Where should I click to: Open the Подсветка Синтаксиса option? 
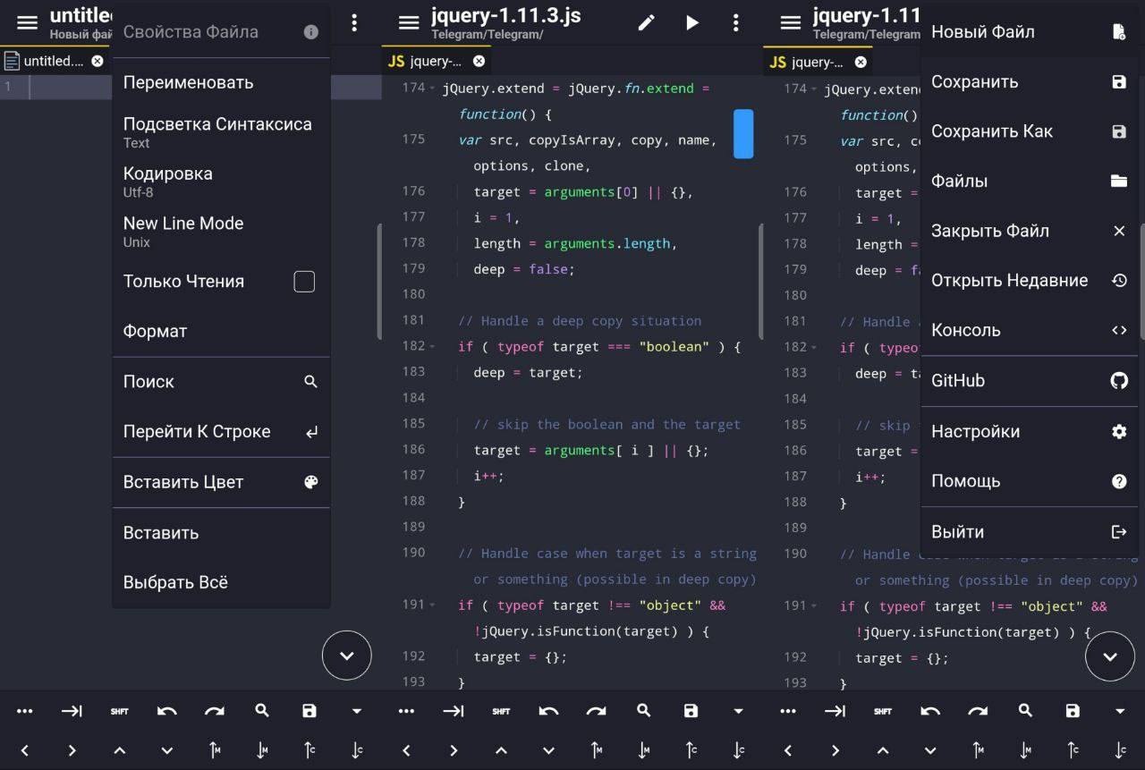[221, 131]
